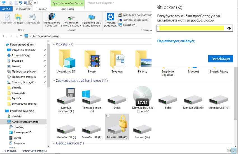Select the Videos folder (Βίντεο)
The height and width of the screenshot is (154, 238).
coord(92,62)
